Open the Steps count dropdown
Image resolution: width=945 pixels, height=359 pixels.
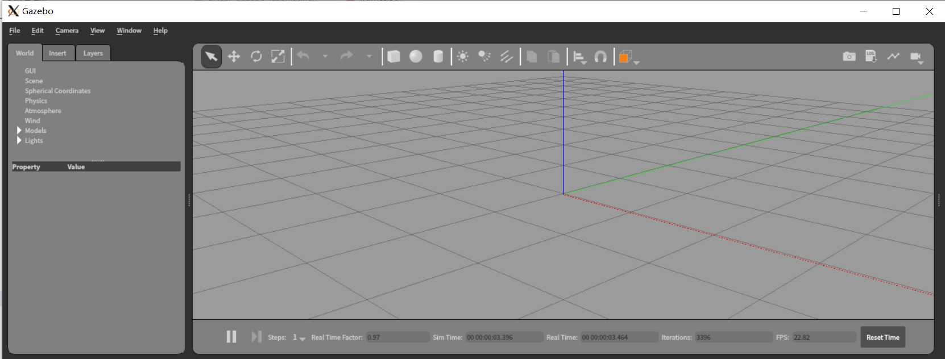[x=299, y=337]
